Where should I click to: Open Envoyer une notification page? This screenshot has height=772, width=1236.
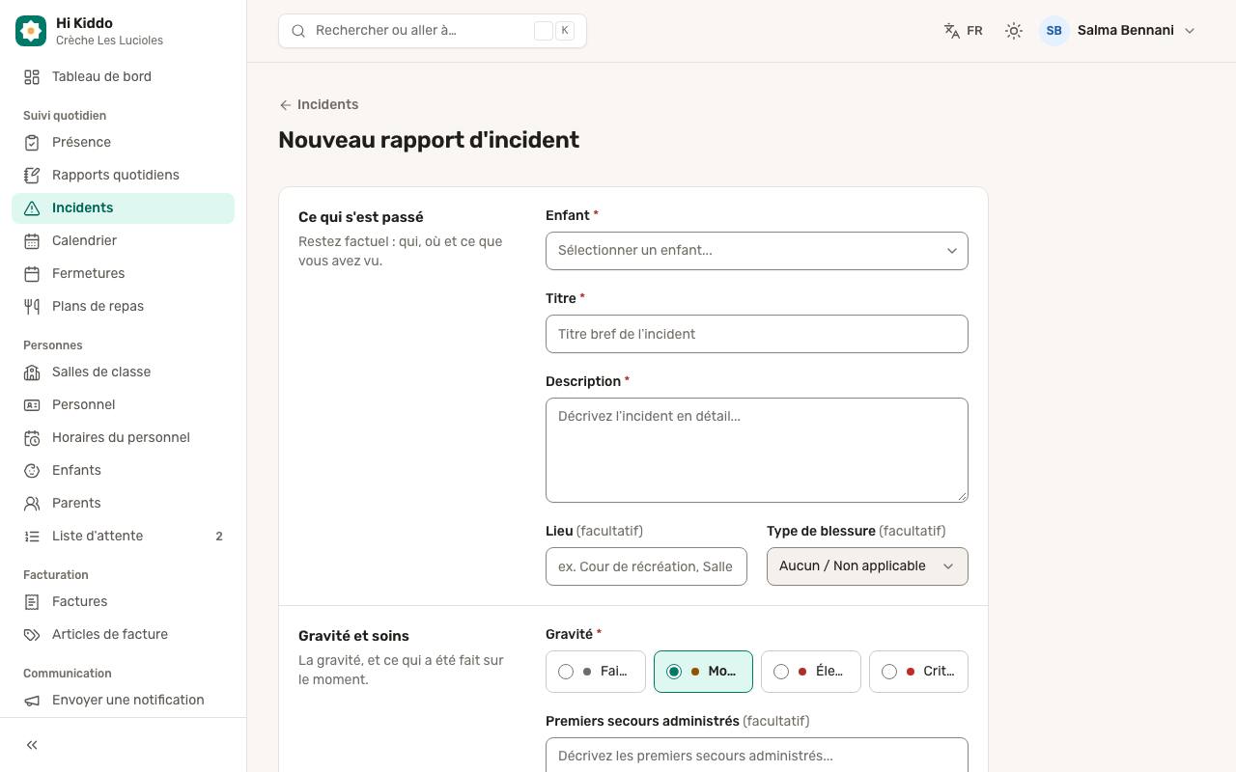tap(123, 701)
